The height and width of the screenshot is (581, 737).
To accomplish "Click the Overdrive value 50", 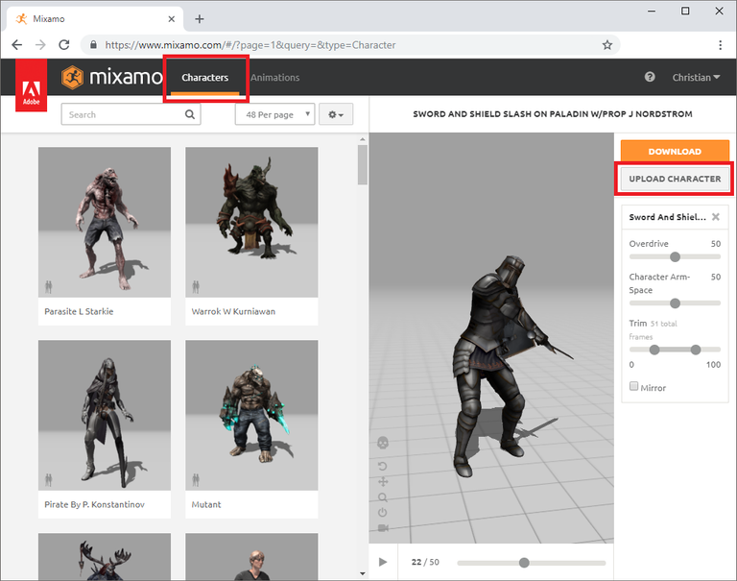I will (715, 244).
